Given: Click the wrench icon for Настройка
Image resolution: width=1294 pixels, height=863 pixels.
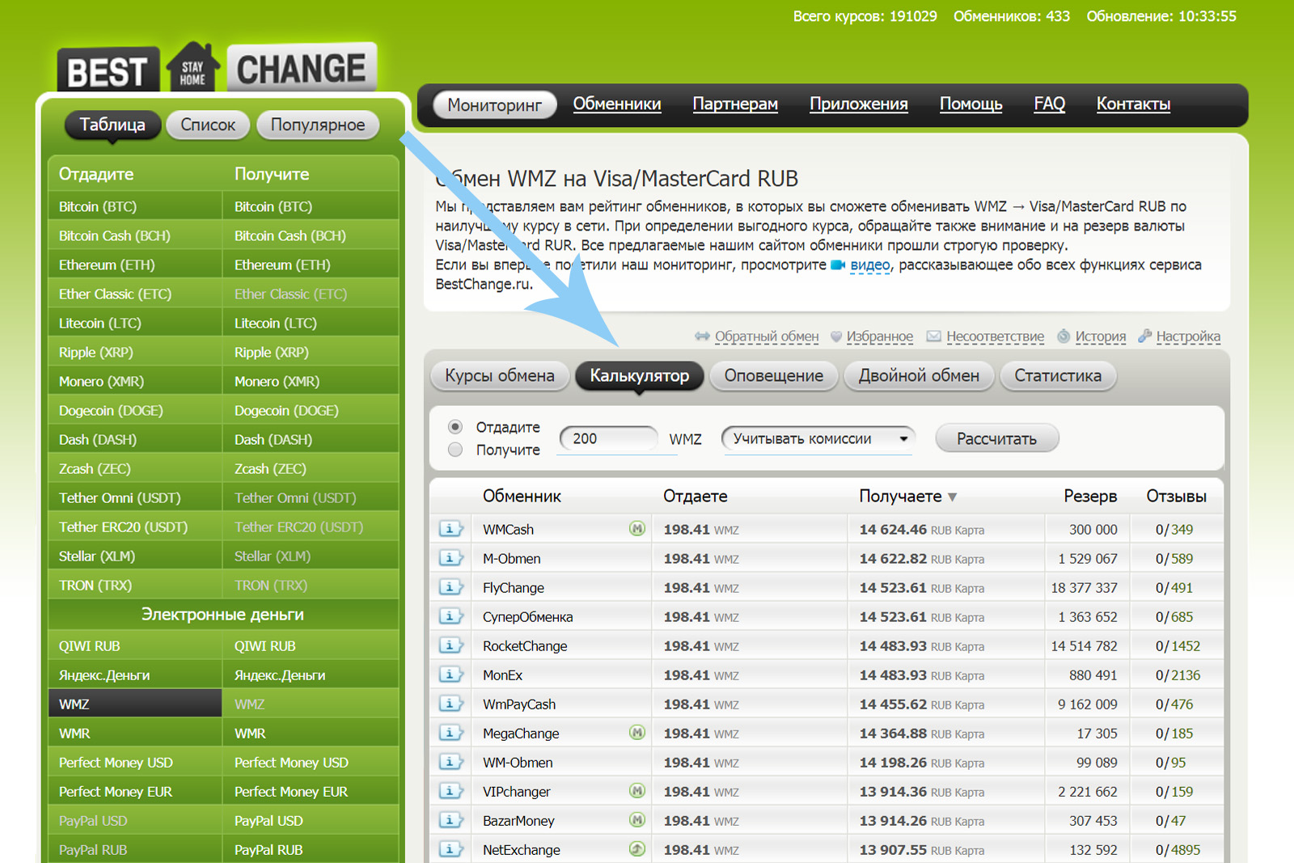Looking at the screenshot, I should 1144,336.
